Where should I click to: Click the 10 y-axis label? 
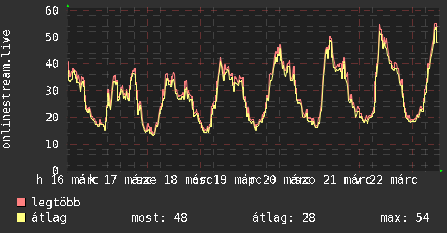[52, 145]
